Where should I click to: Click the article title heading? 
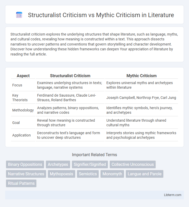point(101,15)
